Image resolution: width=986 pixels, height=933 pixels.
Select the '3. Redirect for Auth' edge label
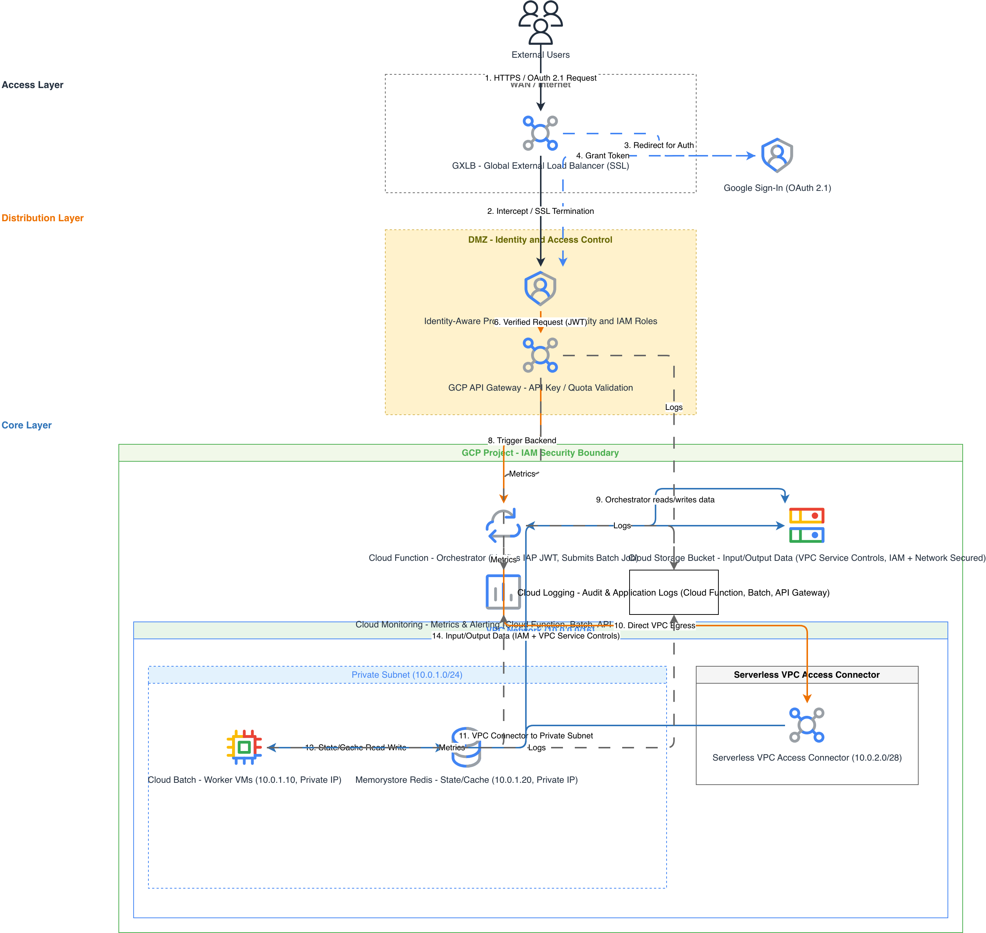point(659,145)
